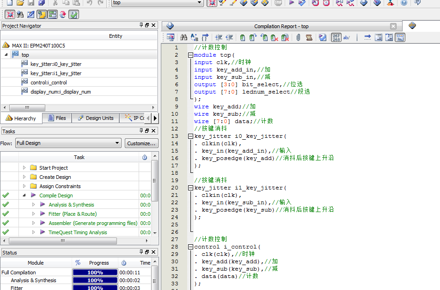The image size is (440, 290).
Task: Toggle the green list panel button
Action: 53,14
